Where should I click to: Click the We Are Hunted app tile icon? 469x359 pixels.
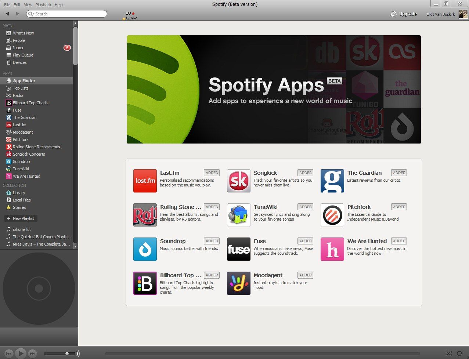click(332, 249)
